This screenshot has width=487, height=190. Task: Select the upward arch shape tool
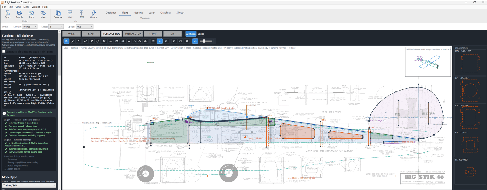click(x=134, y=41)
